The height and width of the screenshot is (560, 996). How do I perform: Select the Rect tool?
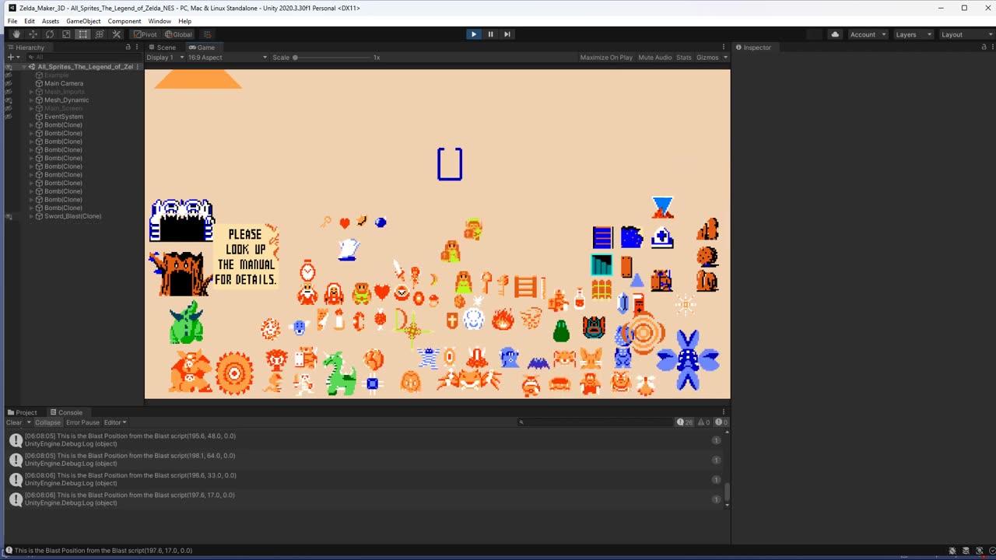(83, 34)
